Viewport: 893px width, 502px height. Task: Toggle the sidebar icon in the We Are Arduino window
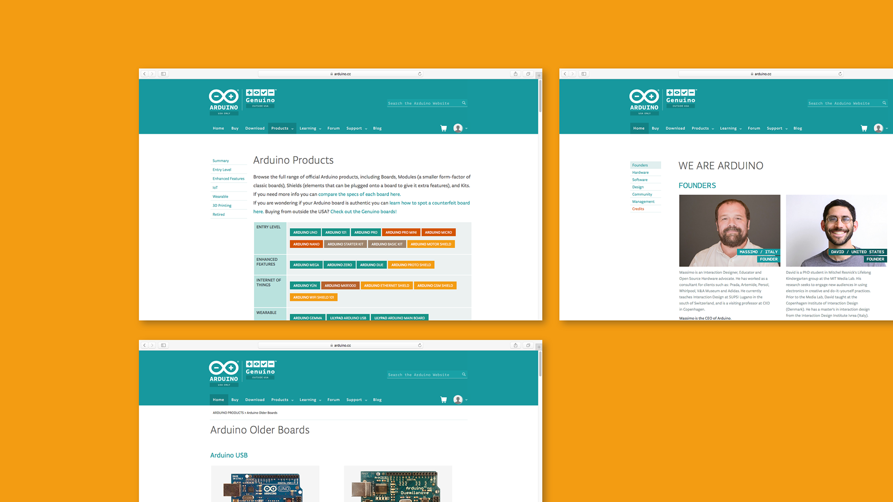(x=584, y=74)
